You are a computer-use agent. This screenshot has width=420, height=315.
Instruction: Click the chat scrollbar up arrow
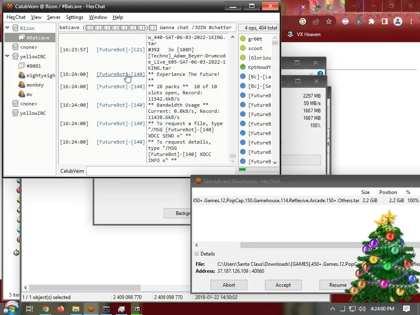(233, 37)
